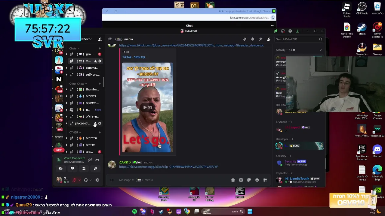385x216 pixels.
Task: Open the self-promo channel
Action: tap(85, 75)
